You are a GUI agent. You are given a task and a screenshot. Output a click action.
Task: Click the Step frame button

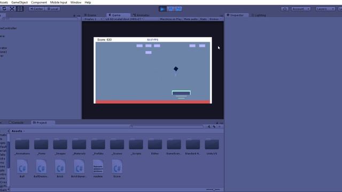(x=178, y=9)
